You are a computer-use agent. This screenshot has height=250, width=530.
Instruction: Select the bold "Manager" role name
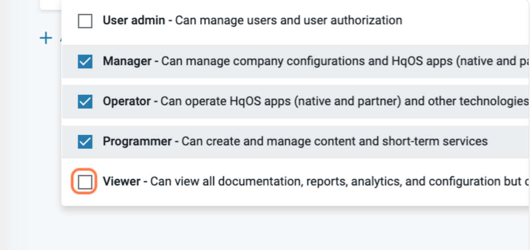coord(127,61)
